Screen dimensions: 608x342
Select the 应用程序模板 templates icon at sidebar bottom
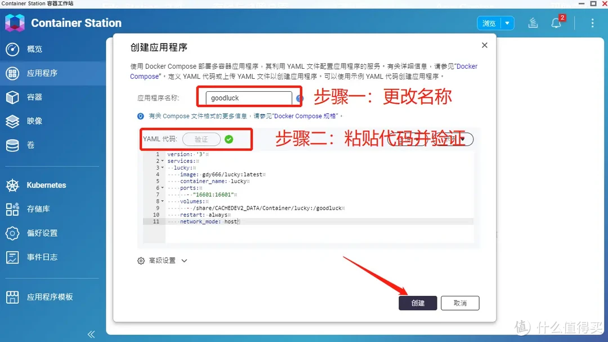click(14, 297)
